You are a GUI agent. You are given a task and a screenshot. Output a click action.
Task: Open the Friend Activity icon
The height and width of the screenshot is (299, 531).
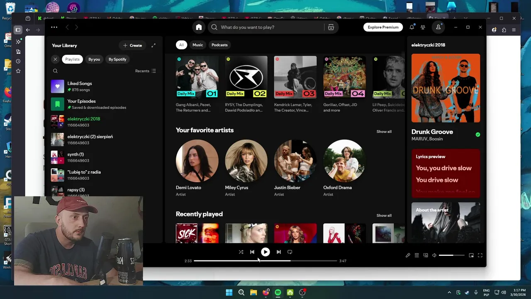click(423, 27)
